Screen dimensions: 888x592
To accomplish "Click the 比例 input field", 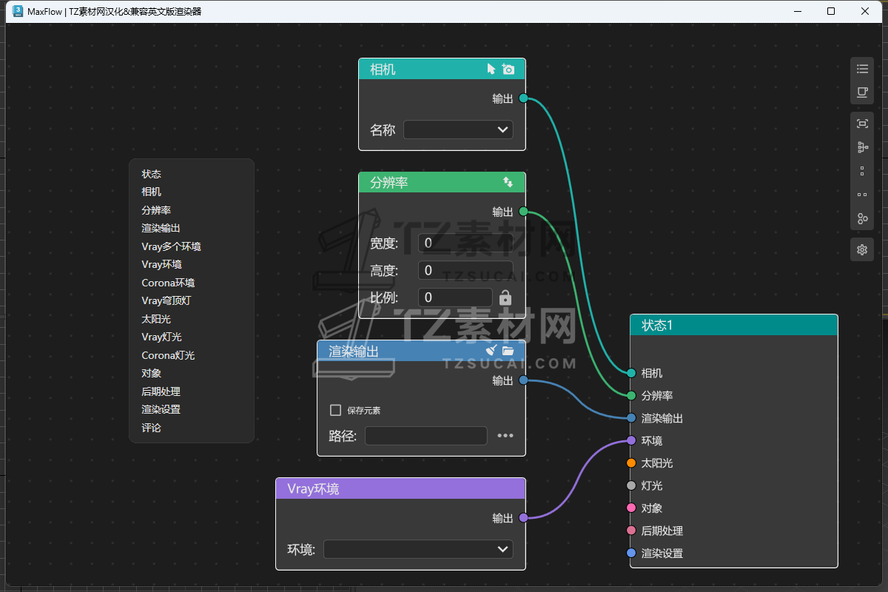I will click(455, 297).
